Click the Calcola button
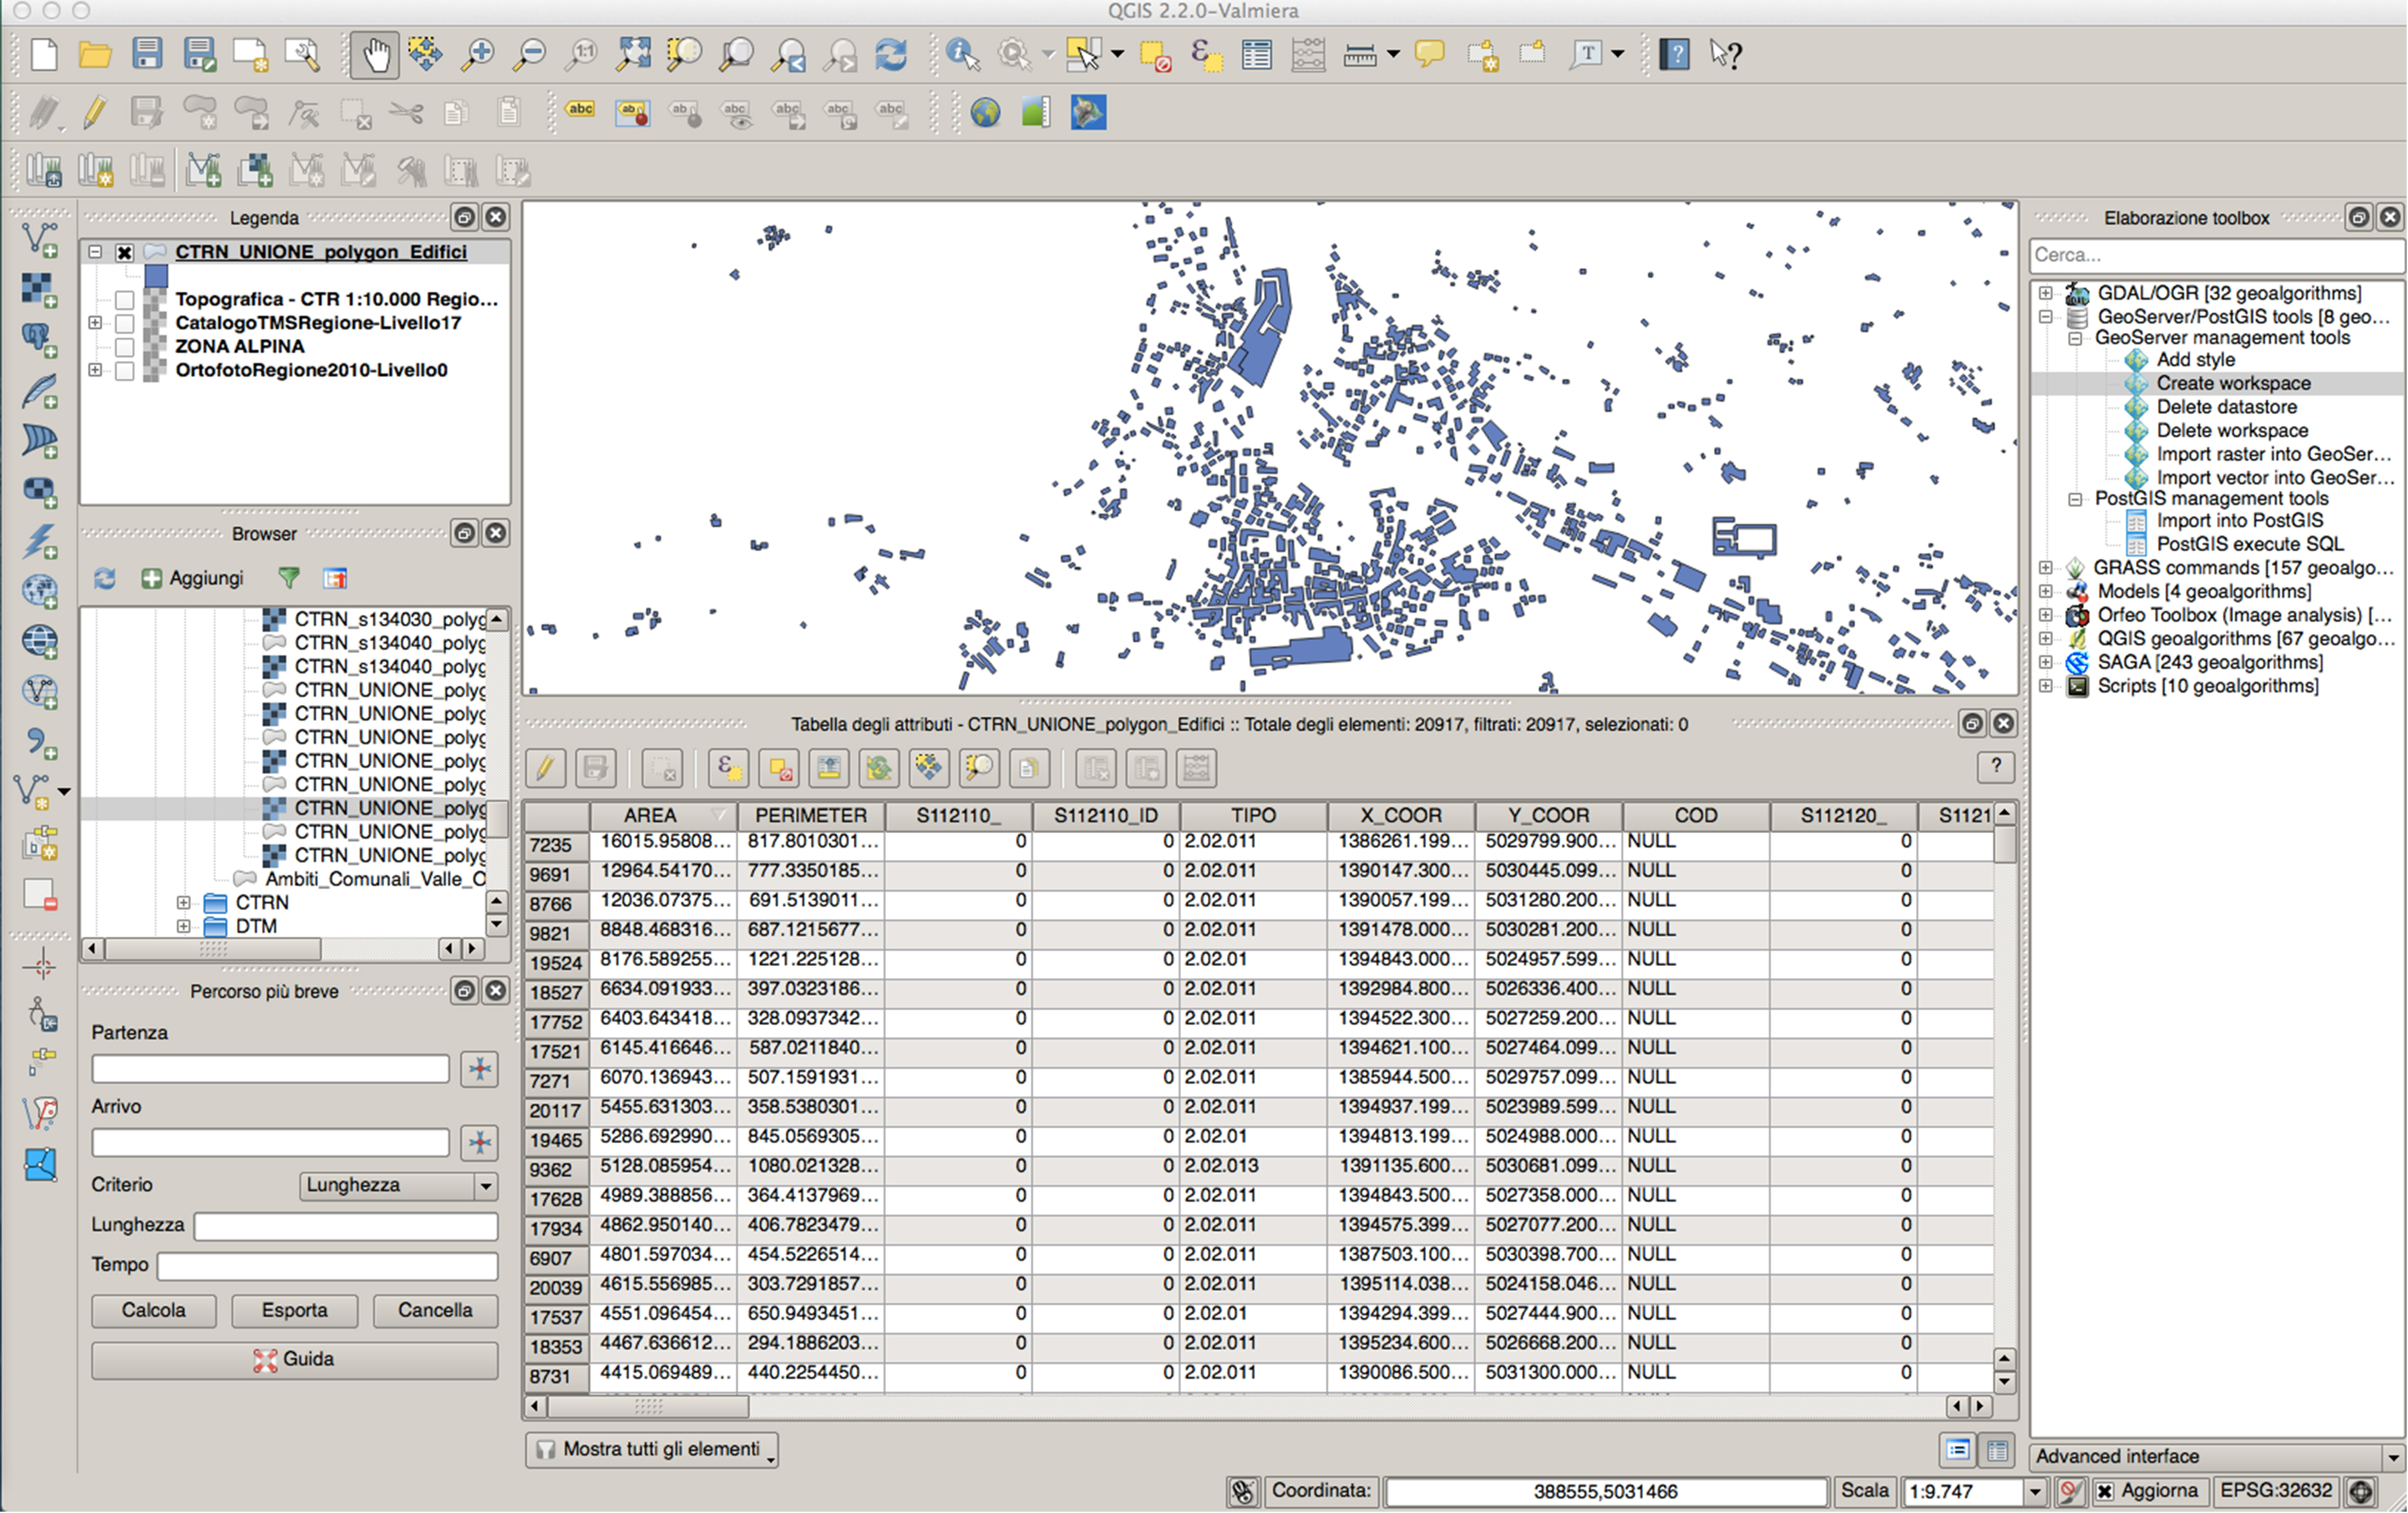The height and width of the screenshot is (1513, 2408). tap(153, 1311)
